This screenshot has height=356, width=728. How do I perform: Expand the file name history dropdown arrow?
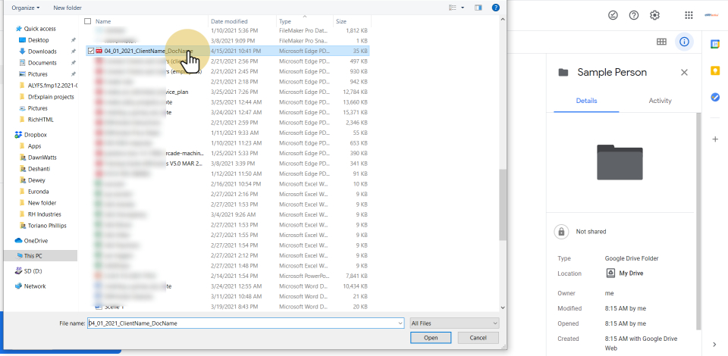(x=400, y=323)
